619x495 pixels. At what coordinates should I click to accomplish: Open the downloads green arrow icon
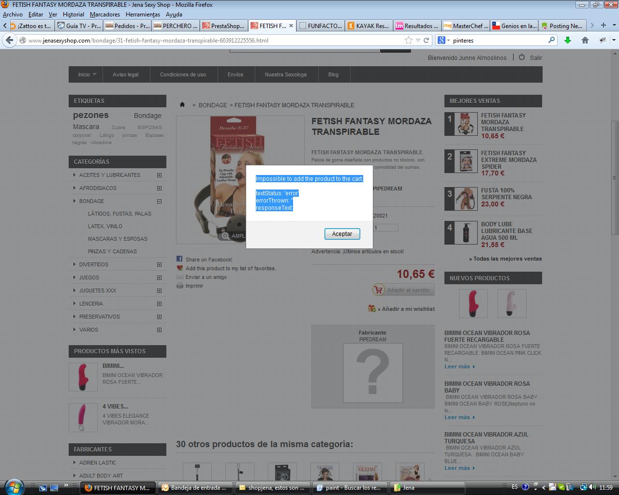568,41
